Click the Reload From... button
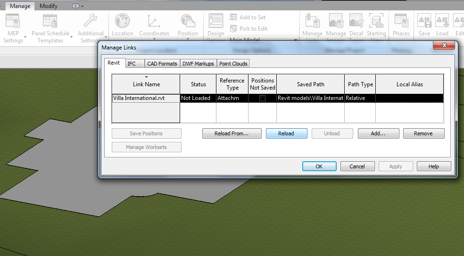 [231, 133]
